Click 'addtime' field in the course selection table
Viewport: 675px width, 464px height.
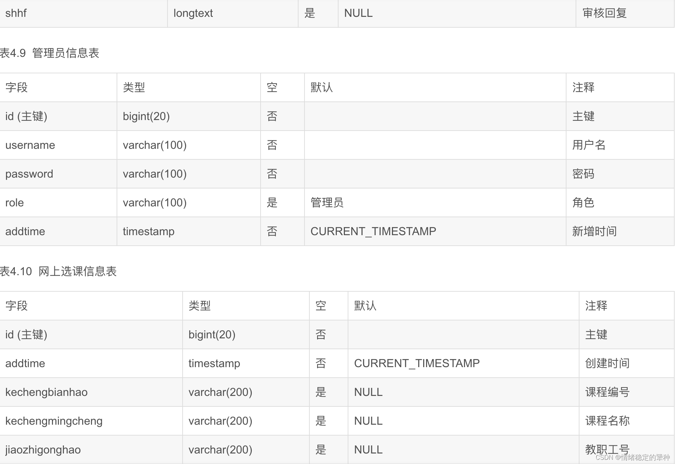click(x=25, y=363)
